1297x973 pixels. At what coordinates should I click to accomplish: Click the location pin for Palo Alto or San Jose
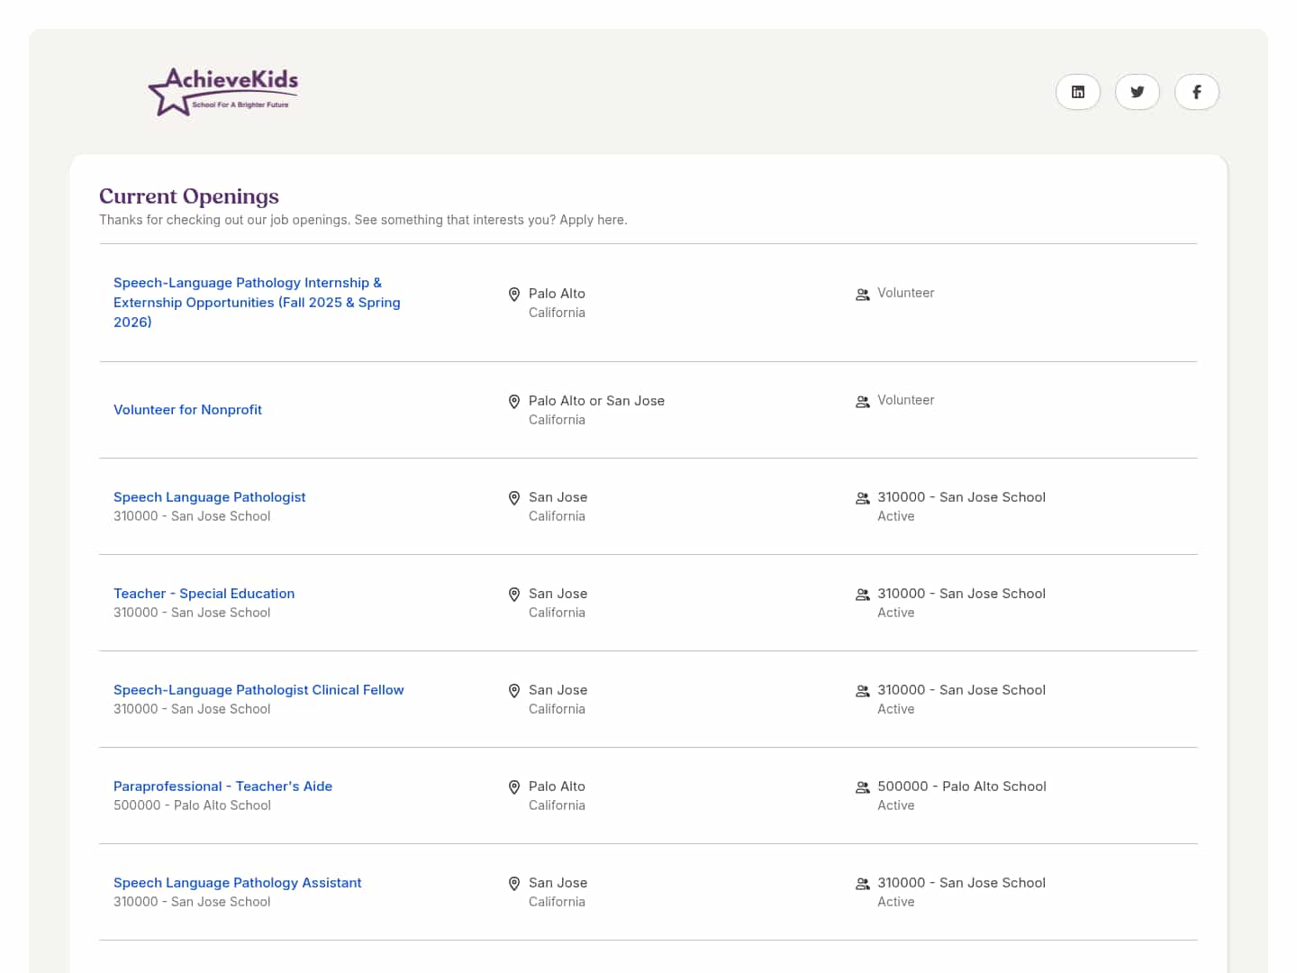(x=513, y=401)
